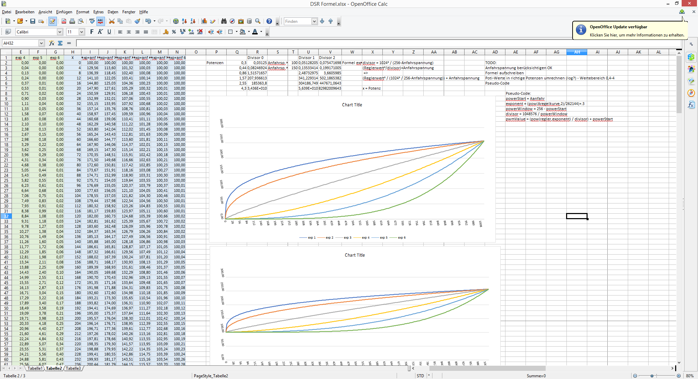
Task: Click the Add Decimal Place icon
Action: pyautogui.click(x=191, y=32)
